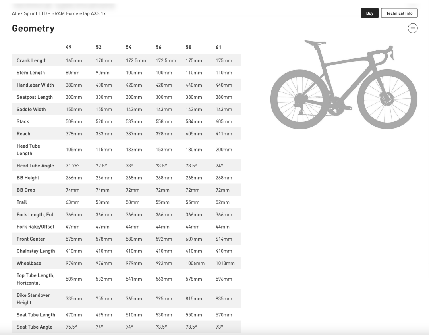Open the Technical Info page
Viewport: 429px width, 335px height.
pyautogui.click(x=399, y=13)
